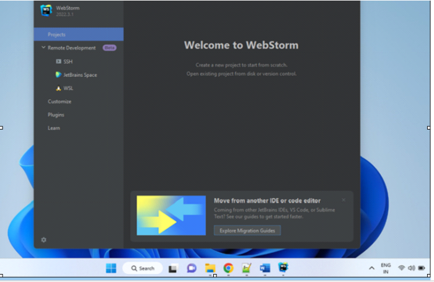The image size is (434, 282).
Task: Switch to the Customize section
Action: point(60,102)
